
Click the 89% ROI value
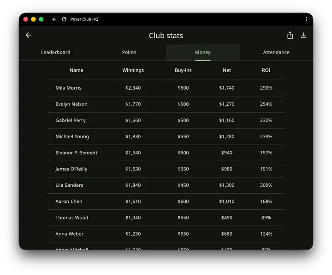click(x=266, y=218)
